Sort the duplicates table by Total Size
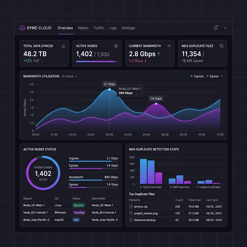The height and width of the screenshot is (247, 247). tap(195, 200)
